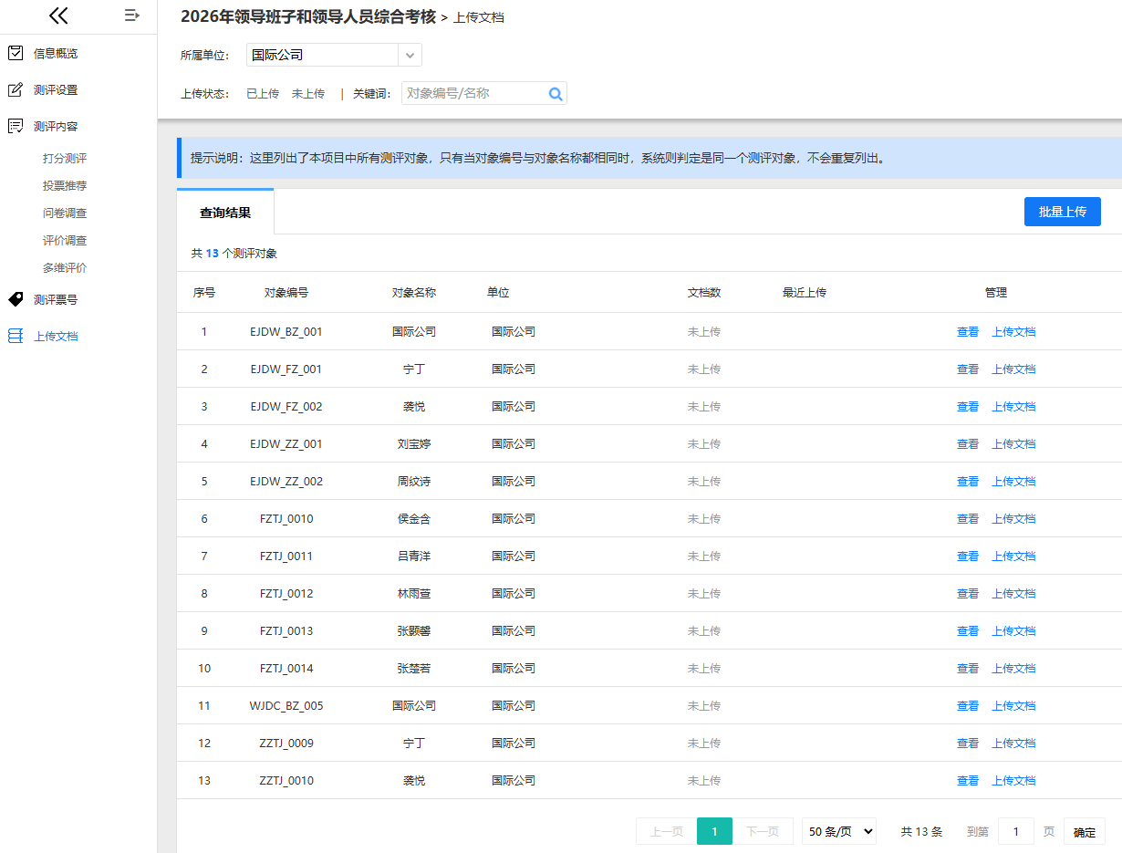Click the 下一页 pagination button
Screen dimensions: 1122x853
coord(763,831)
